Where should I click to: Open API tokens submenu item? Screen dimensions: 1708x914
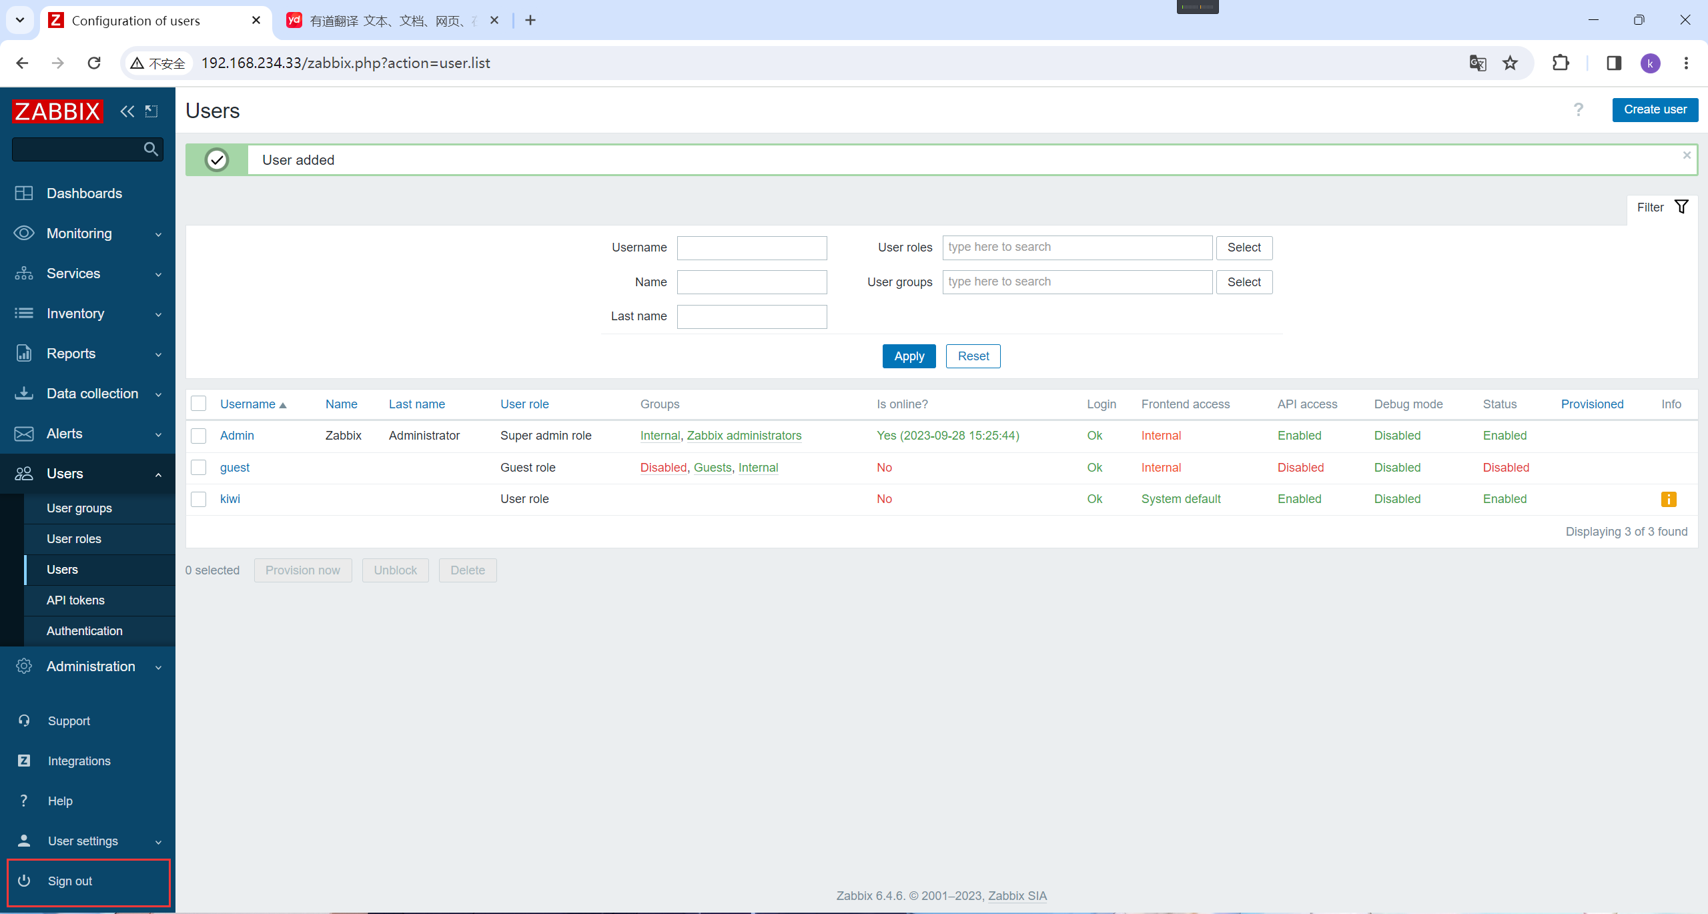[75, 600]
